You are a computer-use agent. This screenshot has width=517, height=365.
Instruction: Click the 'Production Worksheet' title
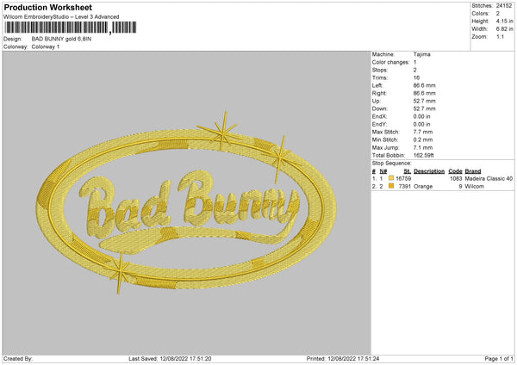(47, 7)
